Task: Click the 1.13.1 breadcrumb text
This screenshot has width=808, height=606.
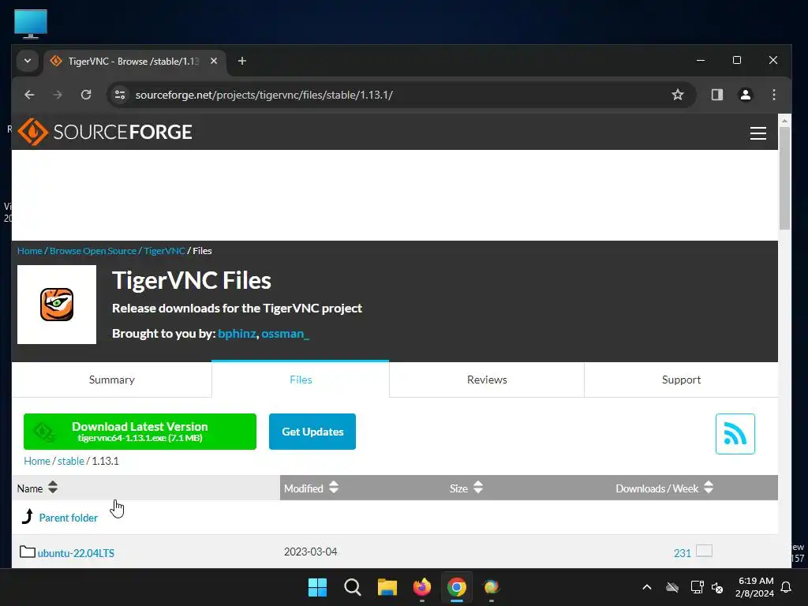Action: [x=105, y=461]
